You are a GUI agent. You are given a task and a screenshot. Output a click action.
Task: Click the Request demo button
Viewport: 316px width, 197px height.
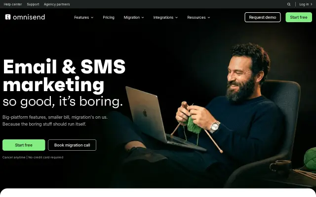click(x=262, y=17)
